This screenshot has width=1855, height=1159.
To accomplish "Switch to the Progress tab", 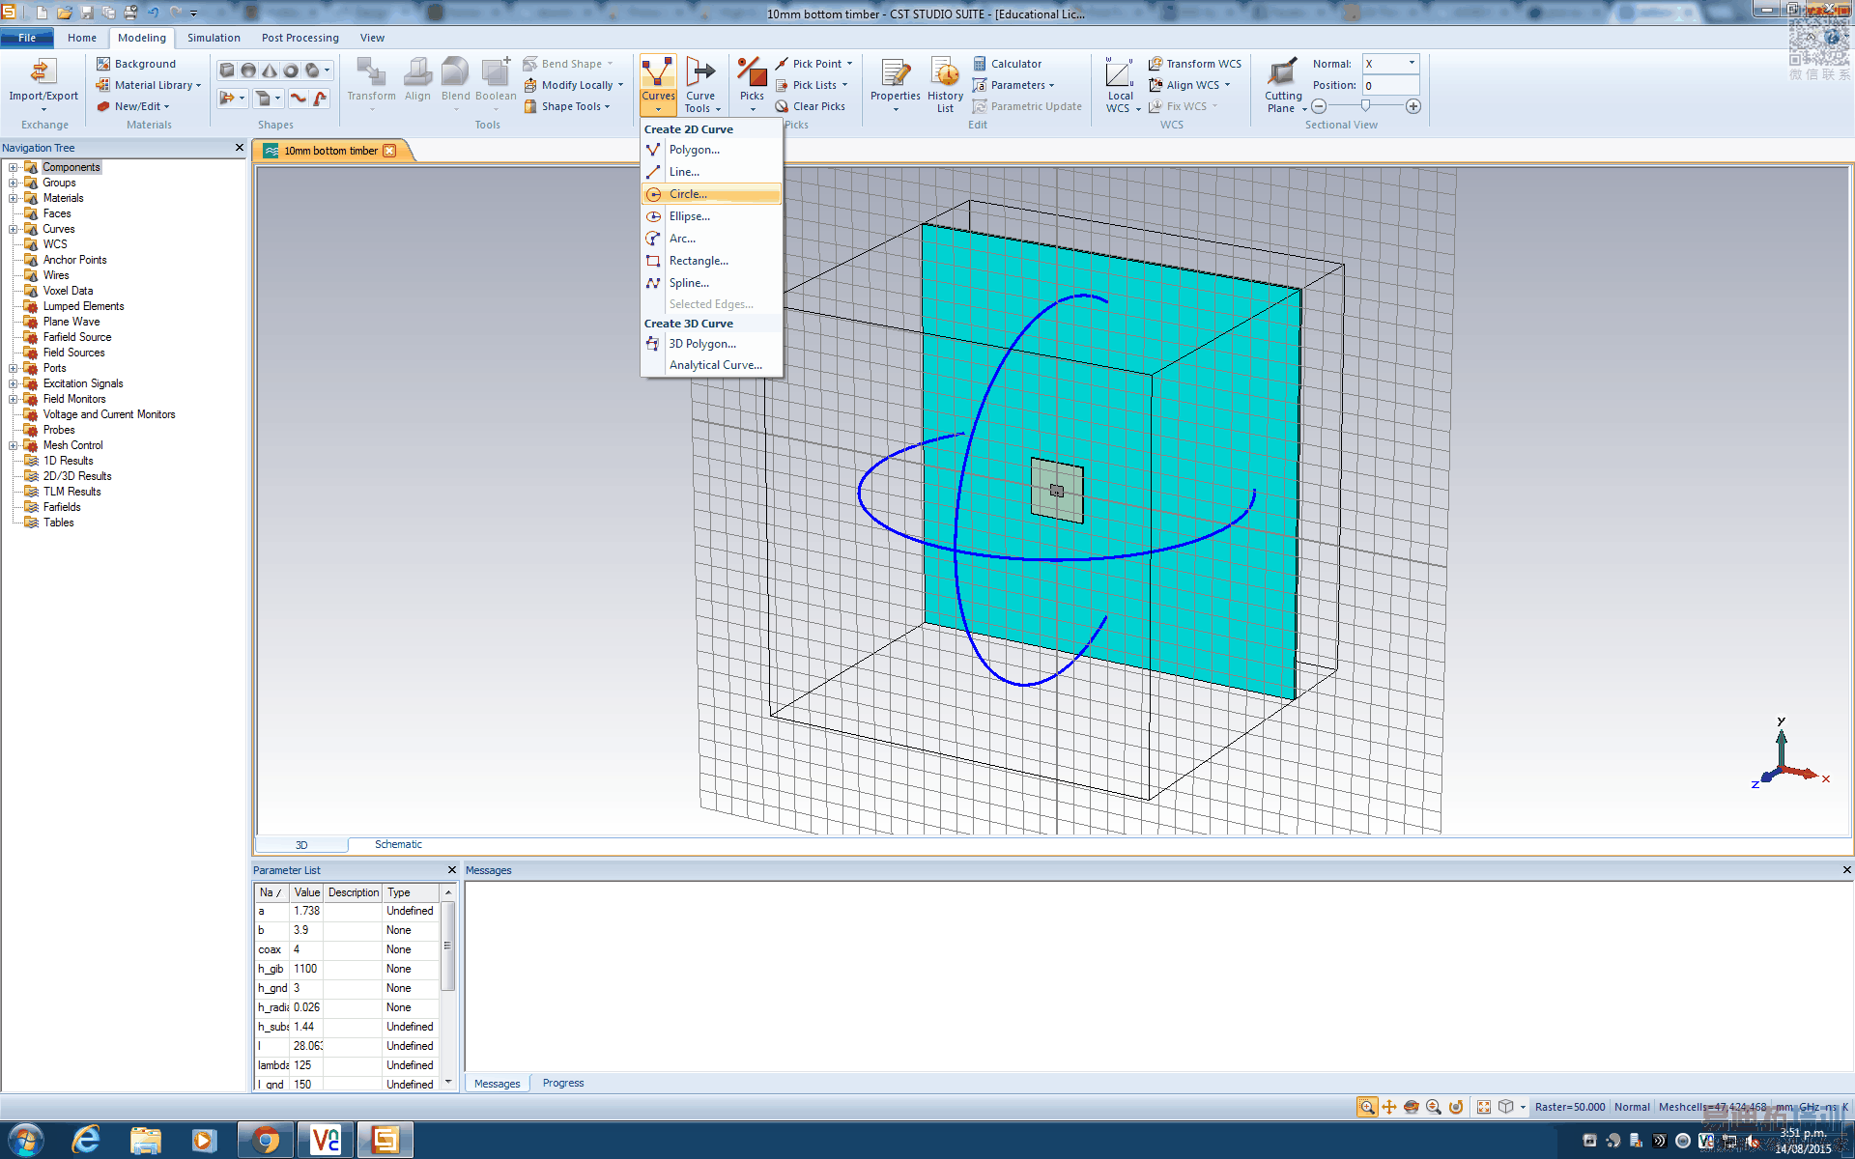I will tap(563, 1083).
